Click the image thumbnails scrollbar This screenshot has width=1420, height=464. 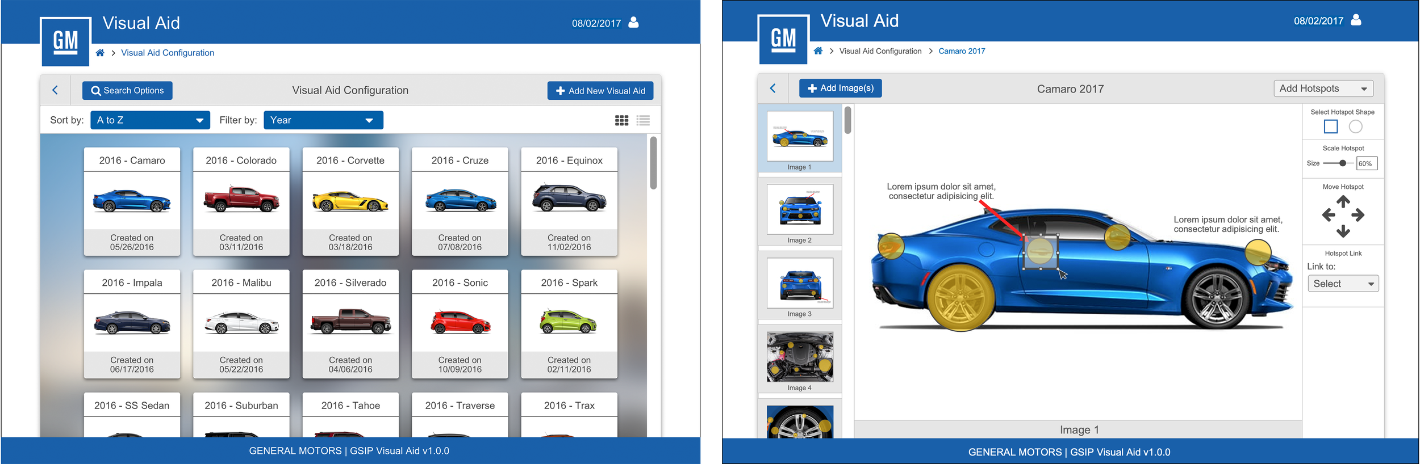[x=847, y=120]
